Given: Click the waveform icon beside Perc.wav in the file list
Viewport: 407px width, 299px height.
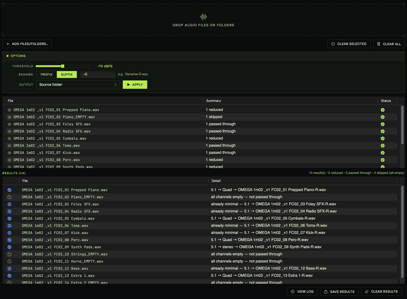Looking at the screenshot, I should tap(10, 160).
